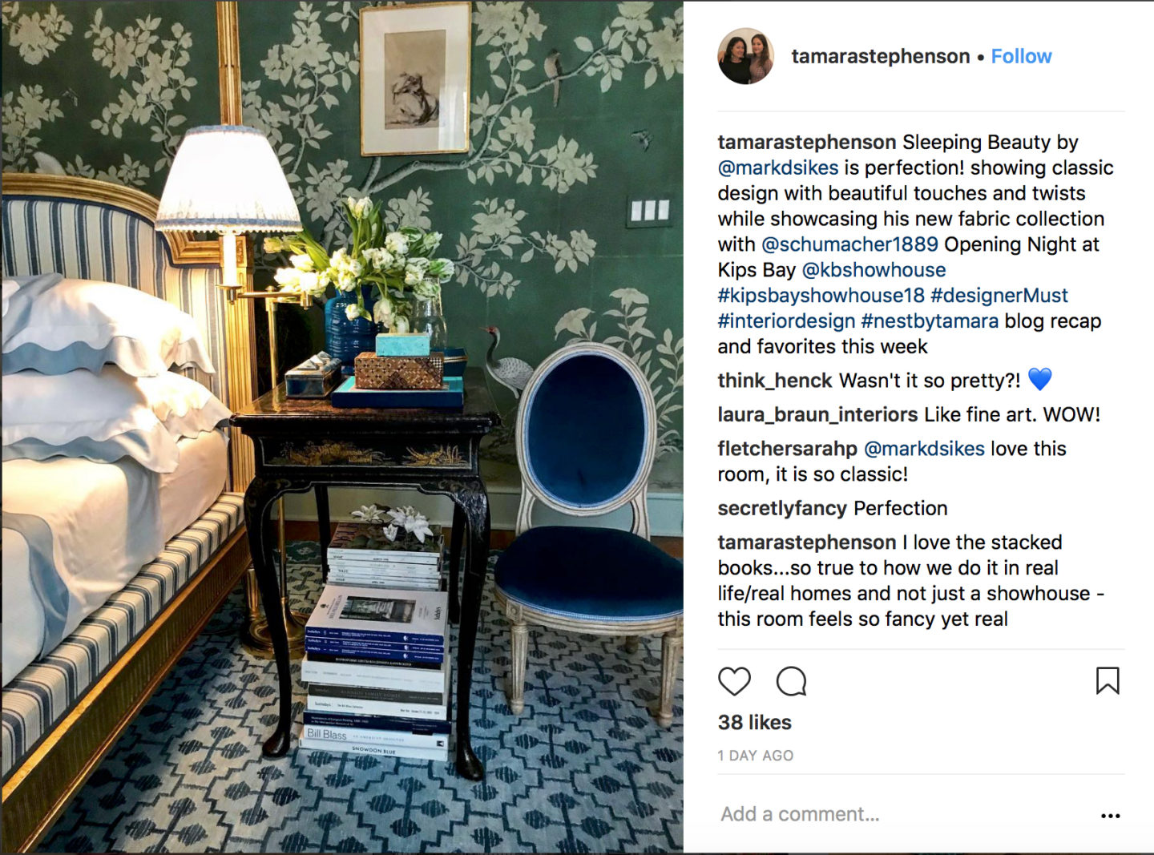Screen dimensions: 1154x855
Task: Go to the @kbshowhouse mention
Action: (874, 270)
